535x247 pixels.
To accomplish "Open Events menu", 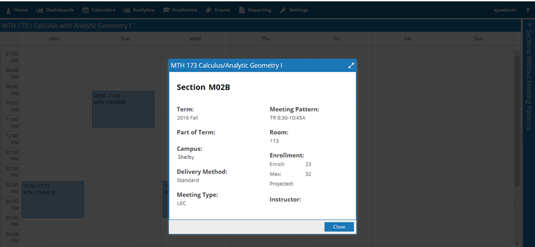I will coord(218,10).
